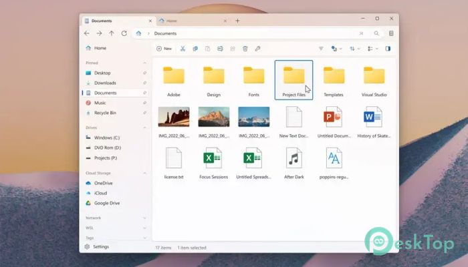Image resolution: width=468 pixels, height=267 pixels.
Task: Unpin Music using its pin icon
Action: pos(145,103)
